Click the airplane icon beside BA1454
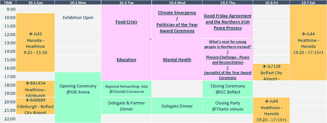This screenshot has width=327, height=123. [x=27, y=83]
